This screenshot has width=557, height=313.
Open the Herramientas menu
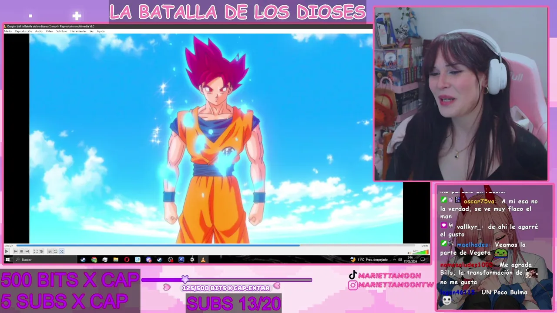(x=78, y=31)
